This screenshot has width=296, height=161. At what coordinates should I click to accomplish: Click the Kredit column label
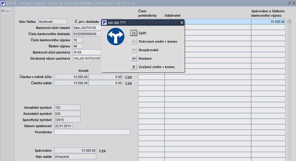tap(83, 71)
